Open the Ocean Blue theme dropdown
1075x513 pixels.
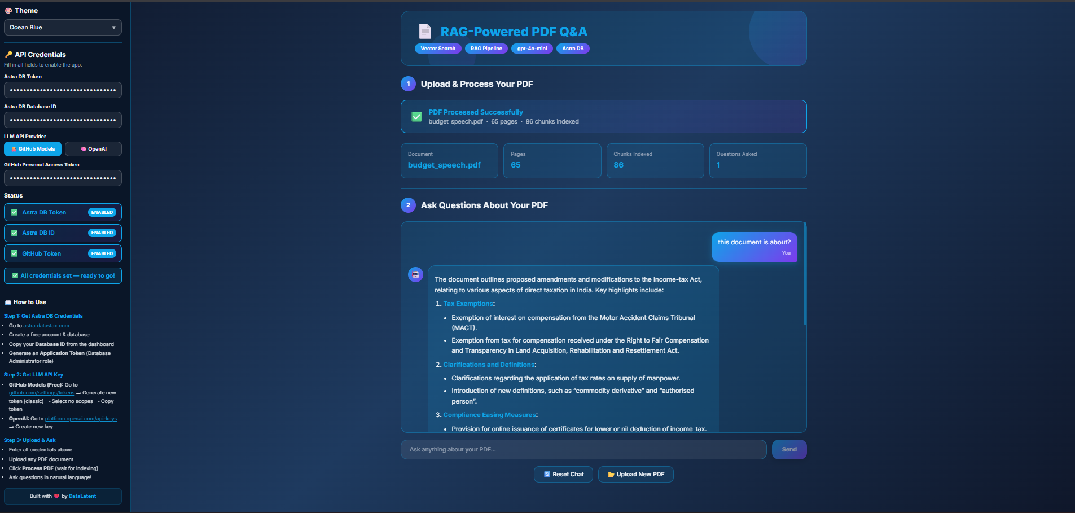point(62,27)
